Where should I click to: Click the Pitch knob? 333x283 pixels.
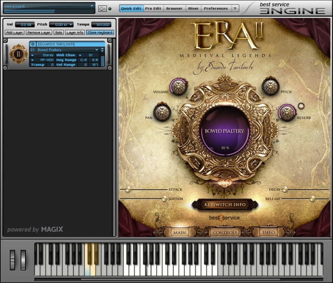[270, 86]
